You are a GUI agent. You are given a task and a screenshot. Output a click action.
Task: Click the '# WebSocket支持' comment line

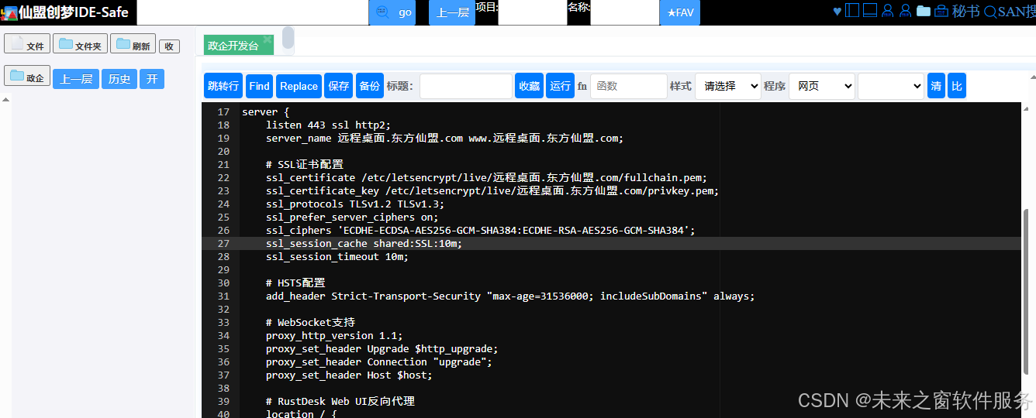pos(310,322)
